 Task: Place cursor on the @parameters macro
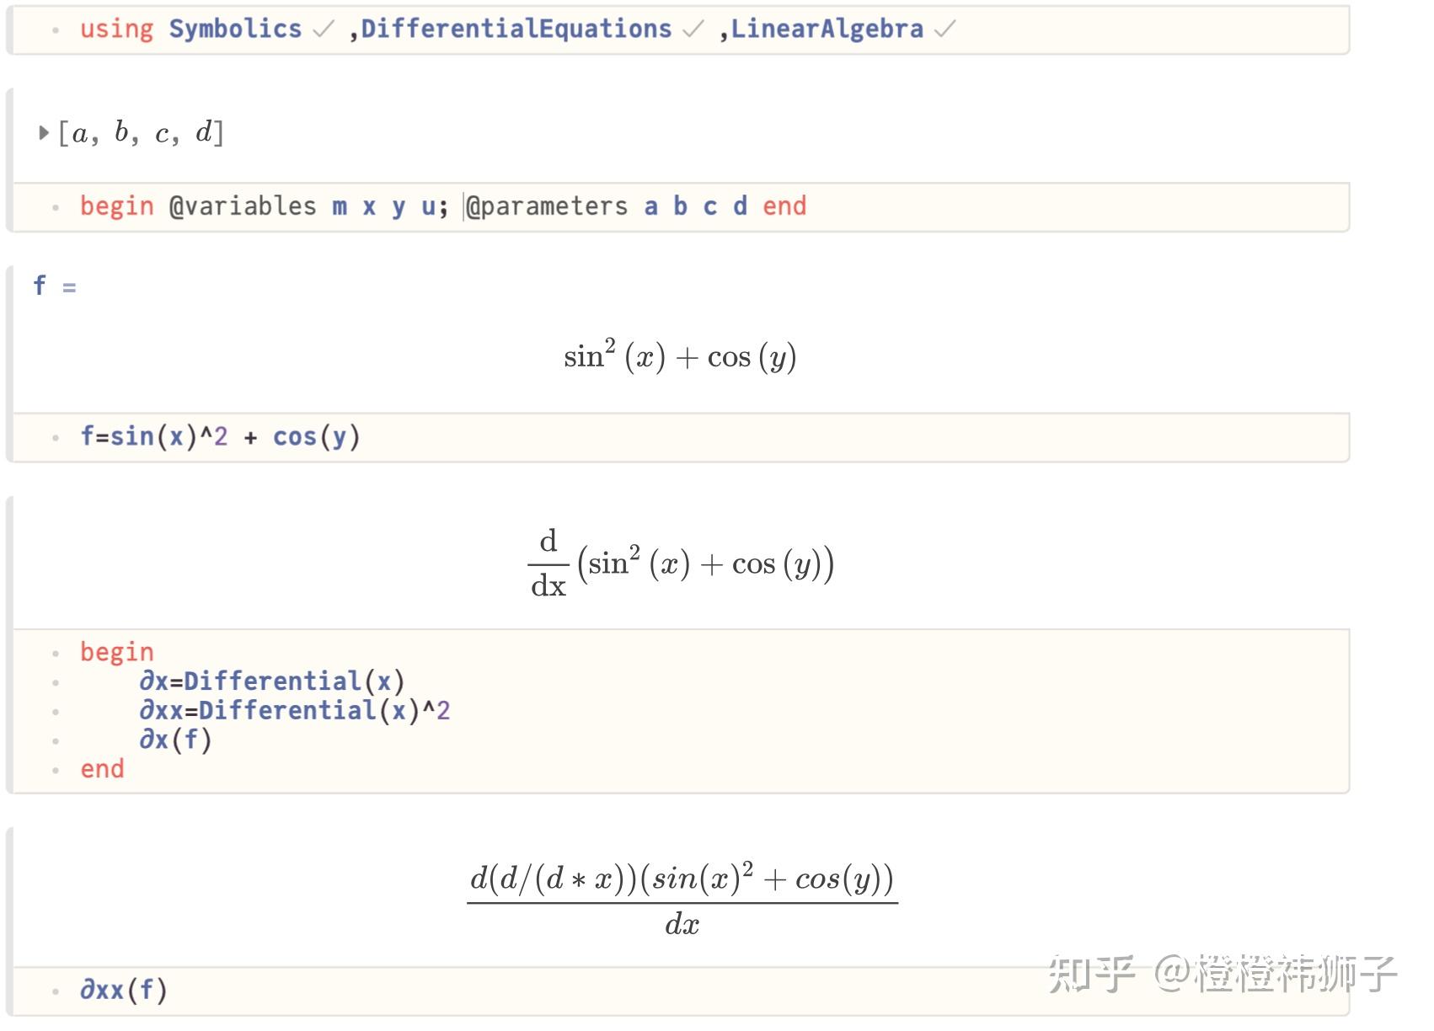tap(547, 206)
